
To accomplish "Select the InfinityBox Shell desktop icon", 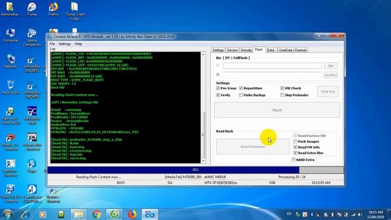I will click(32, 116).
